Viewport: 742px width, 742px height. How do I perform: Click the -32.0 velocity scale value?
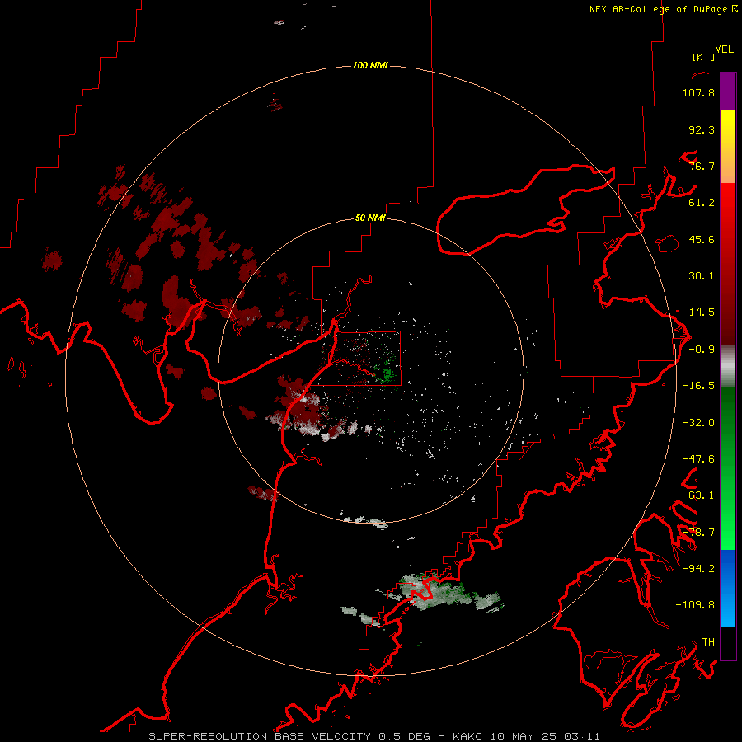[698, 423]
